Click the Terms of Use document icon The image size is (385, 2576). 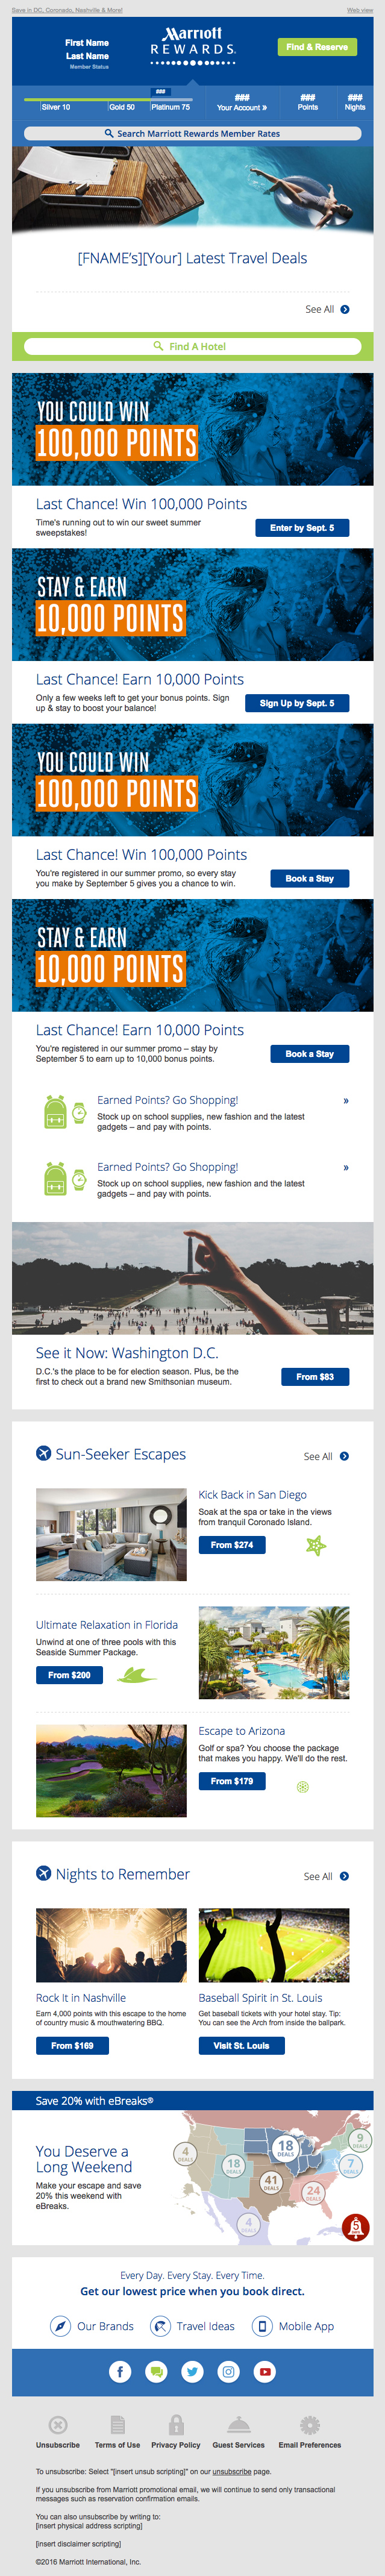(118, 2424)
